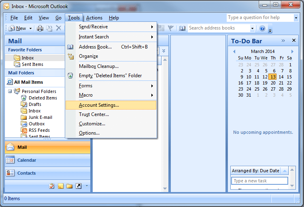Click the Follow Up flag toolbar icon
Screen dimensions: 304x207
170,28
